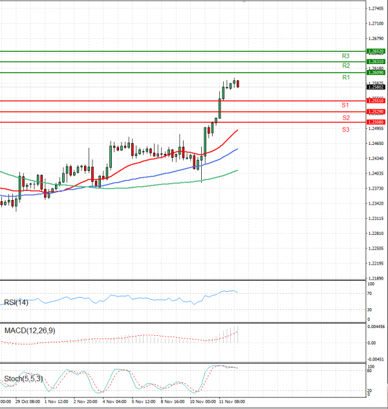Image resolution: width=388 pixels, height=409 pixels.
Task: Click the 1.27100 price axis value
Action: [376, 24]
